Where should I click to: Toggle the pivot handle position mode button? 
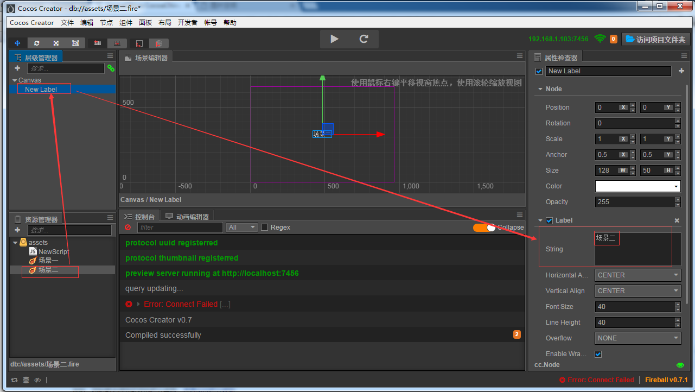point(98,43)
